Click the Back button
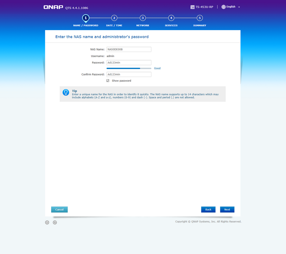 [208, 209]
